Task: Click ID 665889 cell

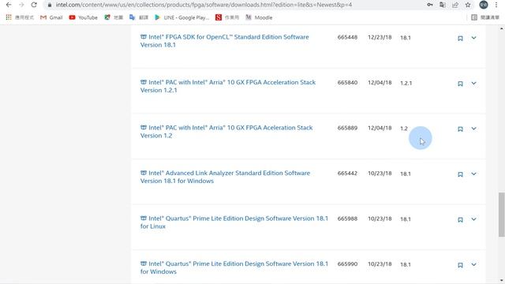Action: tap(347, 128)
